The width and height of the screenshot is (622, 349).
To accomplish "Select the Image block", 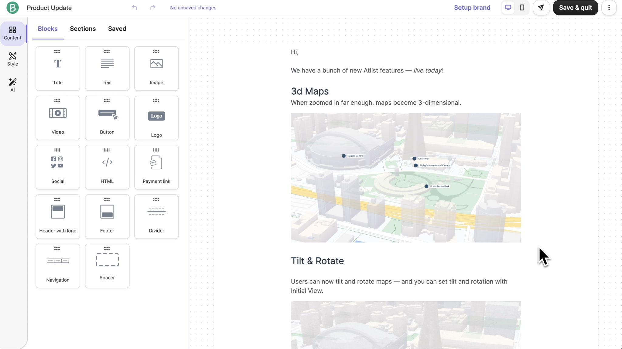I will pos(156,69).
